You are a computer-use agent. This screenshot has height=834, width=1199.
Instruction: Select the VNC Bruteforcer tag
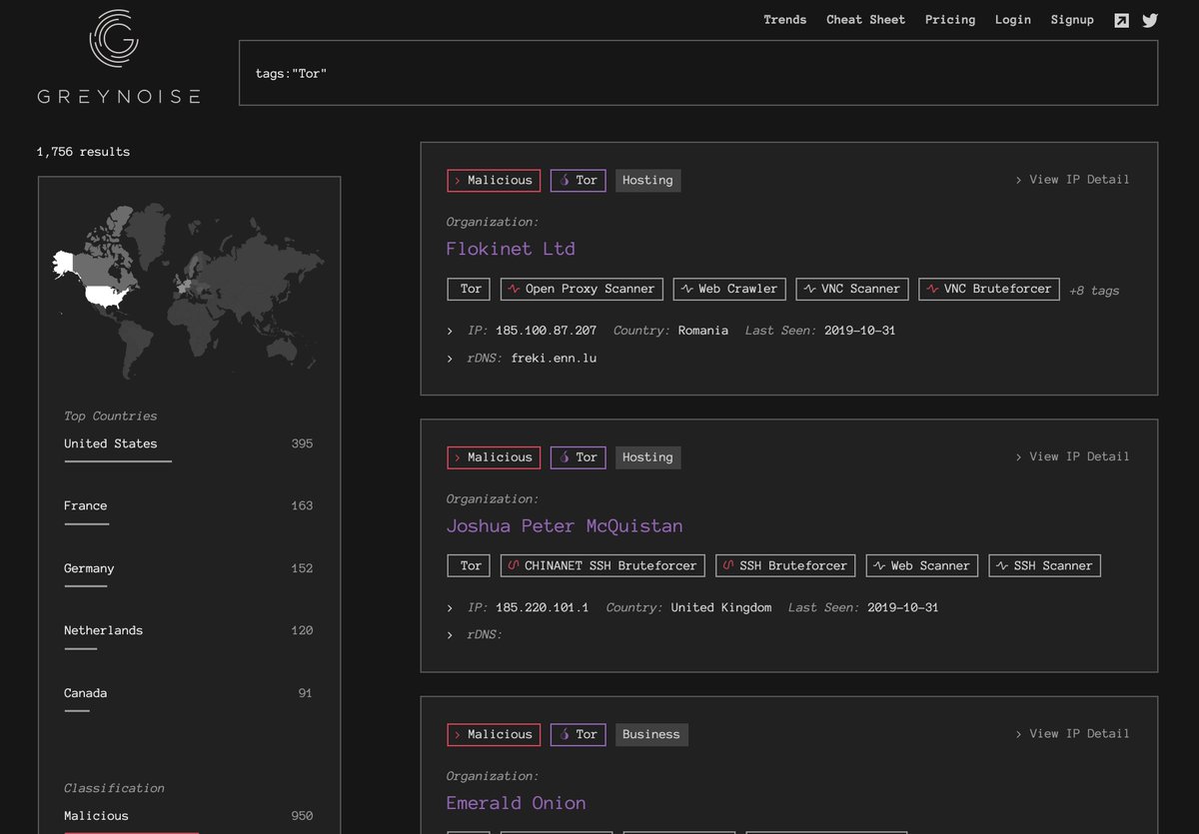989,289
